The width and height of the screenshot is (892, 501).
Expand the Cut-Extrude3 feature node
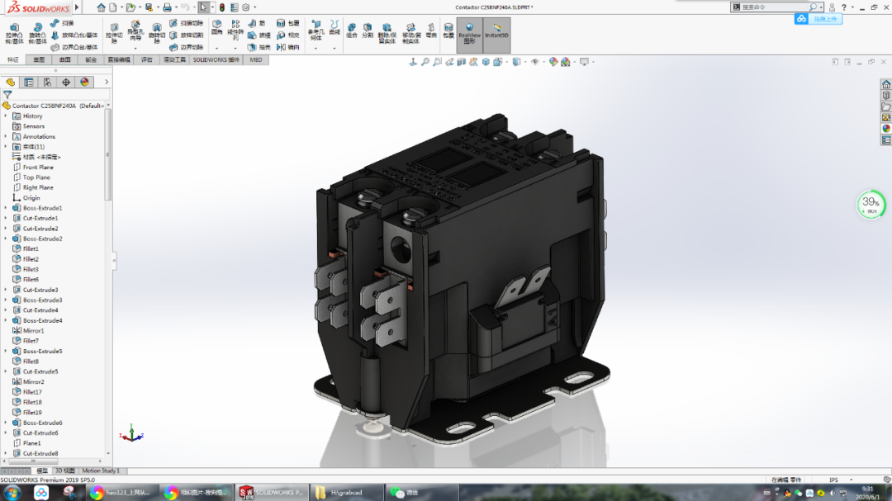point(6,290)
